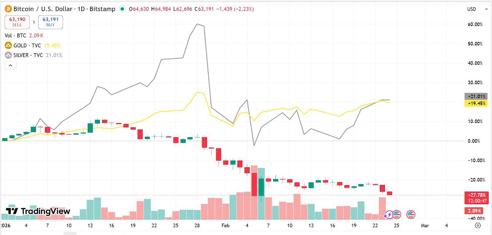Collapse the indicator legend with chevron
492x235 pixels.
click(x=10, y=66)
